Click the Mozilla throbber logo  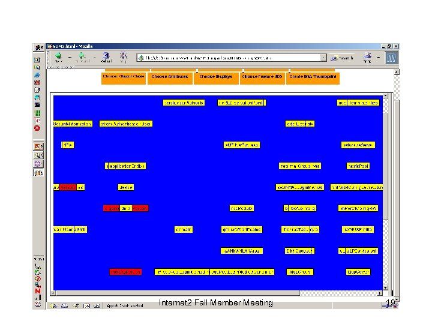(x=391, y=58)
